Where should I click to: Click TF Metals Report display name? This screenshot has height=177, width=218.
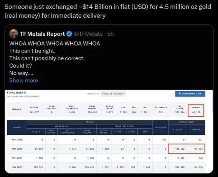(42, 34)
